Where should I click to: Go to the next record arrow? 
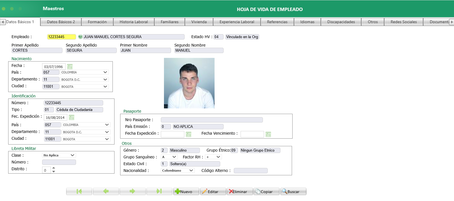[133, 191]
